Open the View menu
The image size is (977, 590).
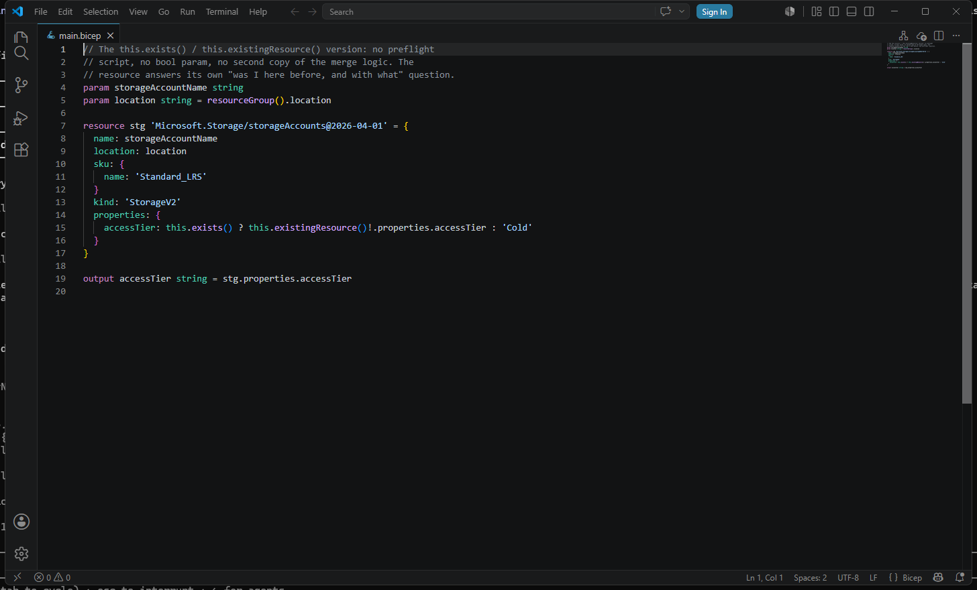138,11
